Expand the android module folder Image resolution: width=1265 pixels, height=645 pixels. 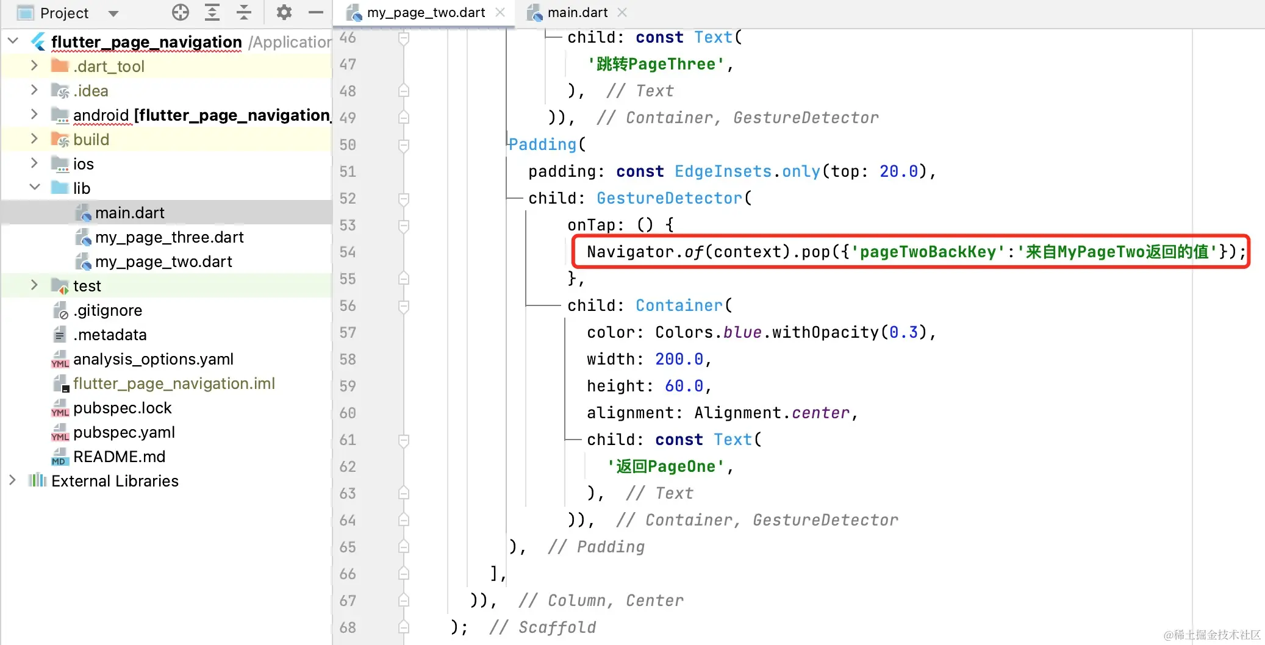click(x=35, y=115)
